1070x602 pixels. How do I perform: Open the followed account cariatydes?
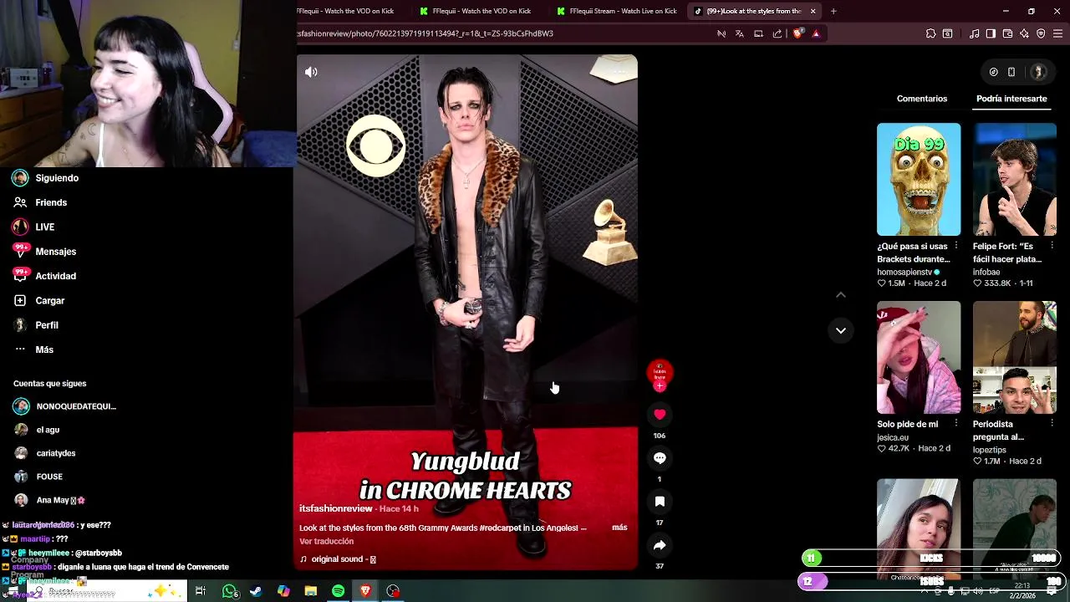point(45,453)
